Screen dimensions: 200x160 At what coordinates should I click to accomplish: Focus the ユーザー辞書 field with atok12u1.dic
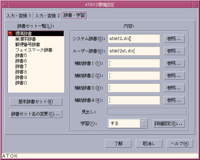point(134,51)
